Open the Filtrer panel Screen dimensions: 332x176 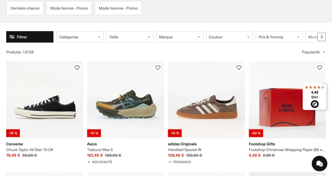pyautogui.click(x=30, y=37)
